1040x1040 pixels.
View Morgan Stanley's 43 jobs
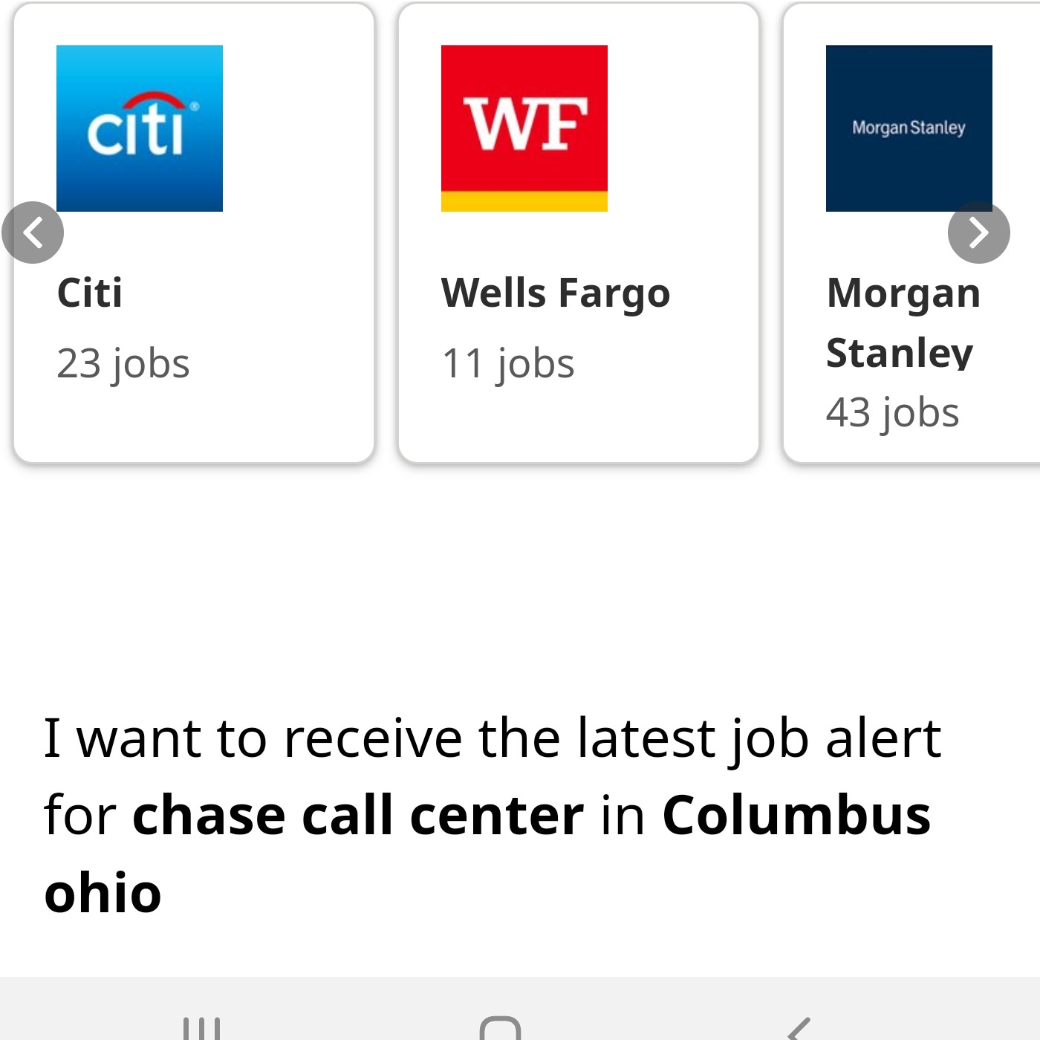coord(893,413)
